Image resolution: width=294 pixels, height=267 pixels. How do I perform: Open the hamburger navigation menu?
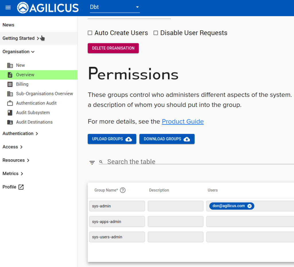[8, 8]
